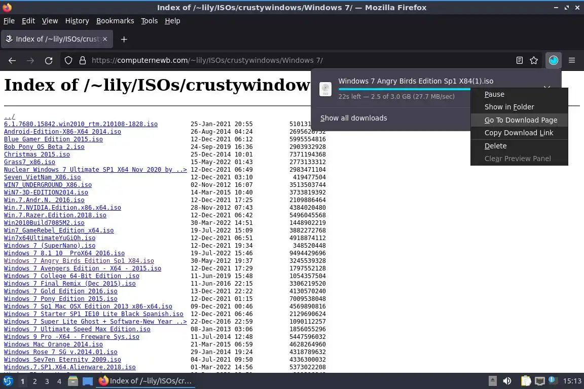
Task: Open the downloads toolbar button
Action: tap(554, 60)
